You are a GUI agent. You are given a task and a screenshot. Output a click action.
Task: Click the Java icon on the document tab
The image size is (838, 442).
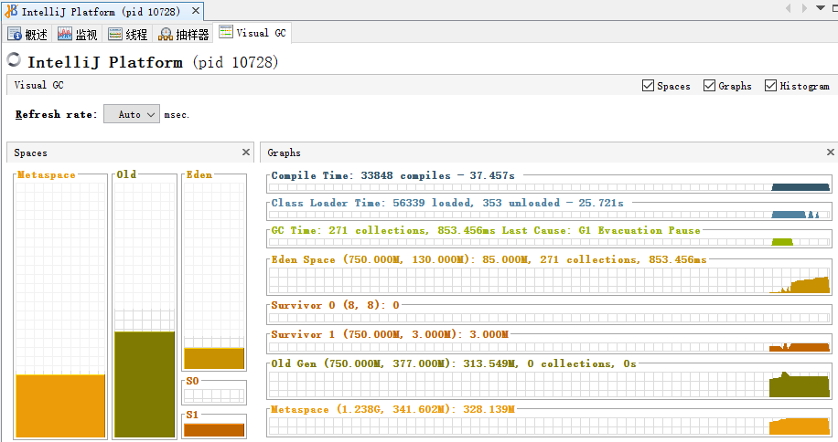click(11, 11)
